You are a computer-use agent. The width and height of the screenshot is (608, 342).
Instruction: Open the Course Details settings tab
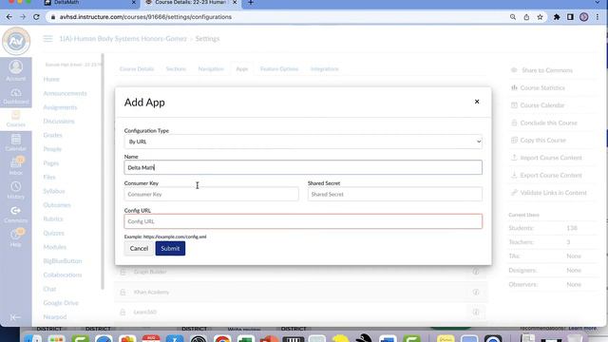pyautogui.click(x=137, y=69)
